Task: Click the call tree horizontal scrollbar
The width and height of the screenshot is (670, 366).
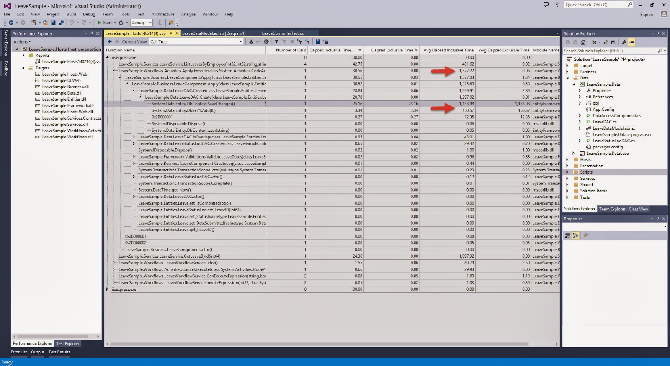Action: pyautogui.click(x=319, y=344)
